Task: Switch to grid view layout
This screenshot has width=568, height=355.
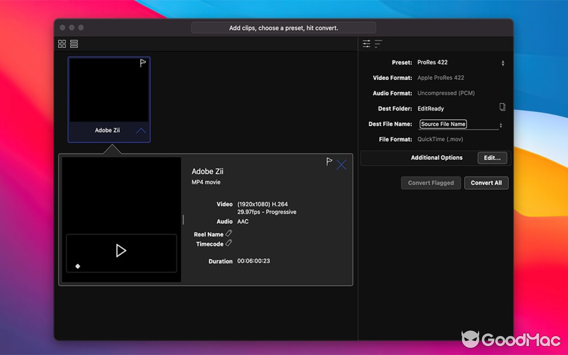Action: 62,43
